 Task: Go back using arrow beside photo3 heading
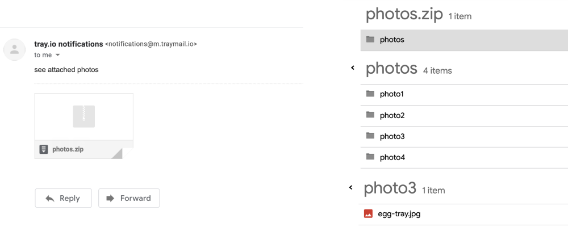point(350,187)
